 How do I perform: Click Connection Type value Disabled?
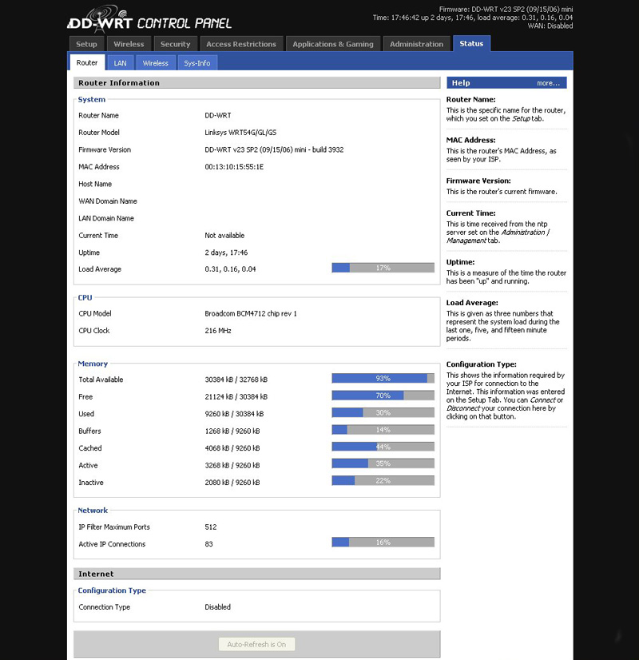tap(217, 607)
